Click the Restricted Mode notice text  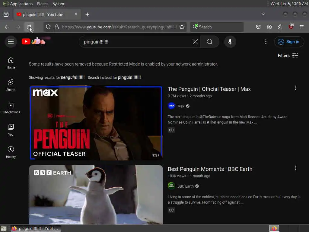click(123, 64)
